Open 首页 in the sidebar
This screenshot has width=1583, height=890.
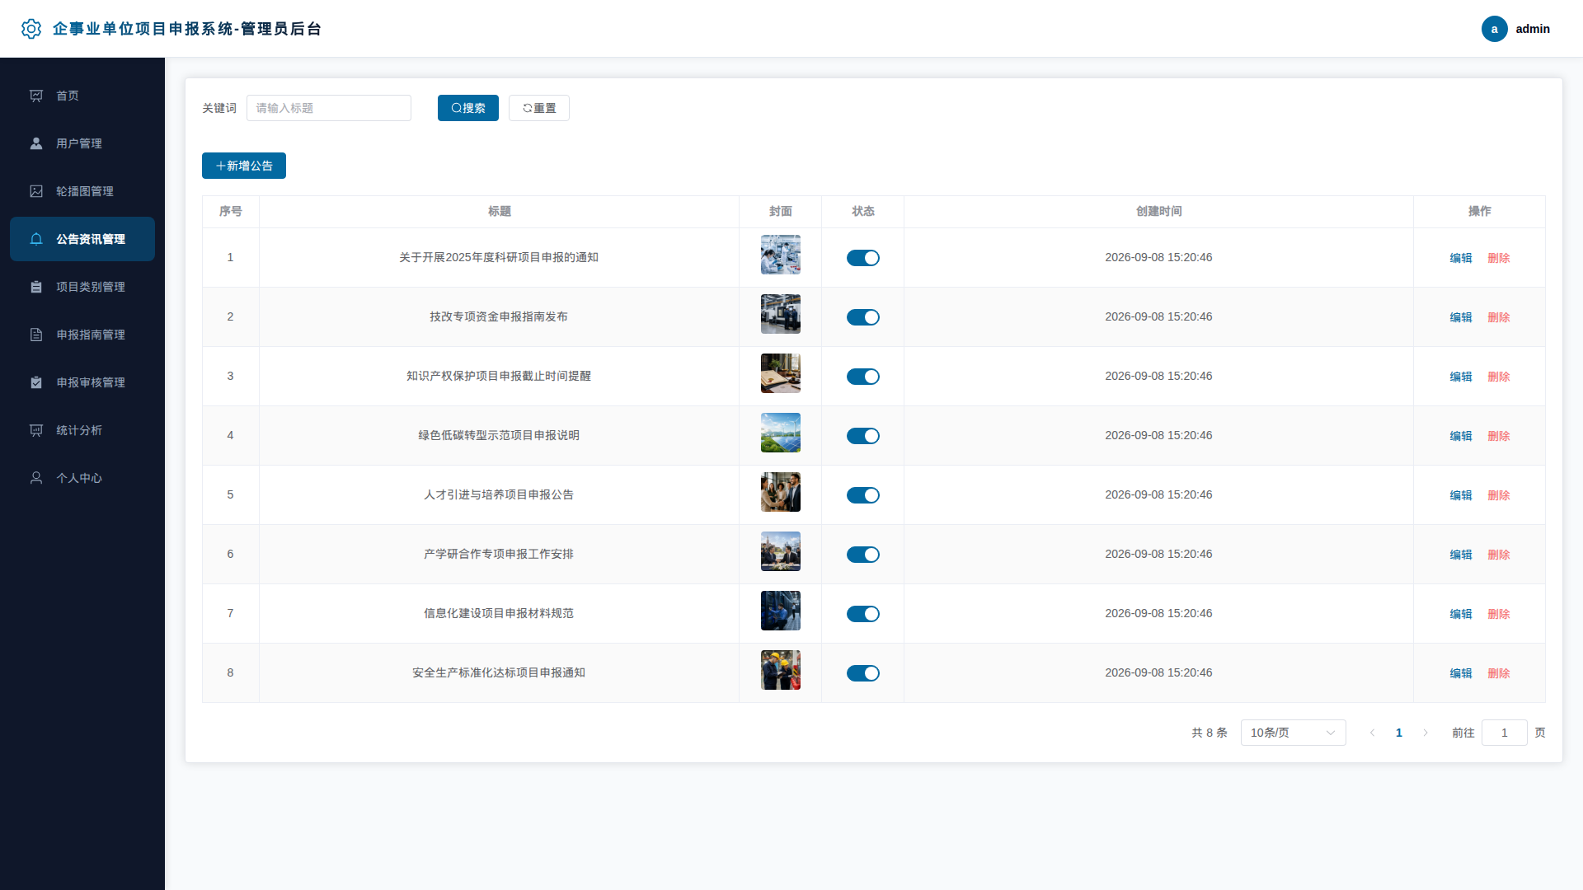[x=82, y=96]
